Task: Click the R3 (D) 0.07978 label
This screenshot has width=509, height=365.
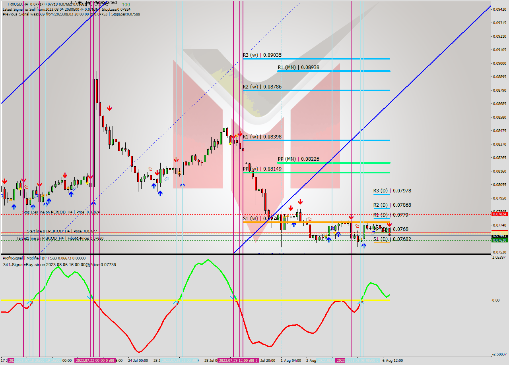Action: (392, 191)
